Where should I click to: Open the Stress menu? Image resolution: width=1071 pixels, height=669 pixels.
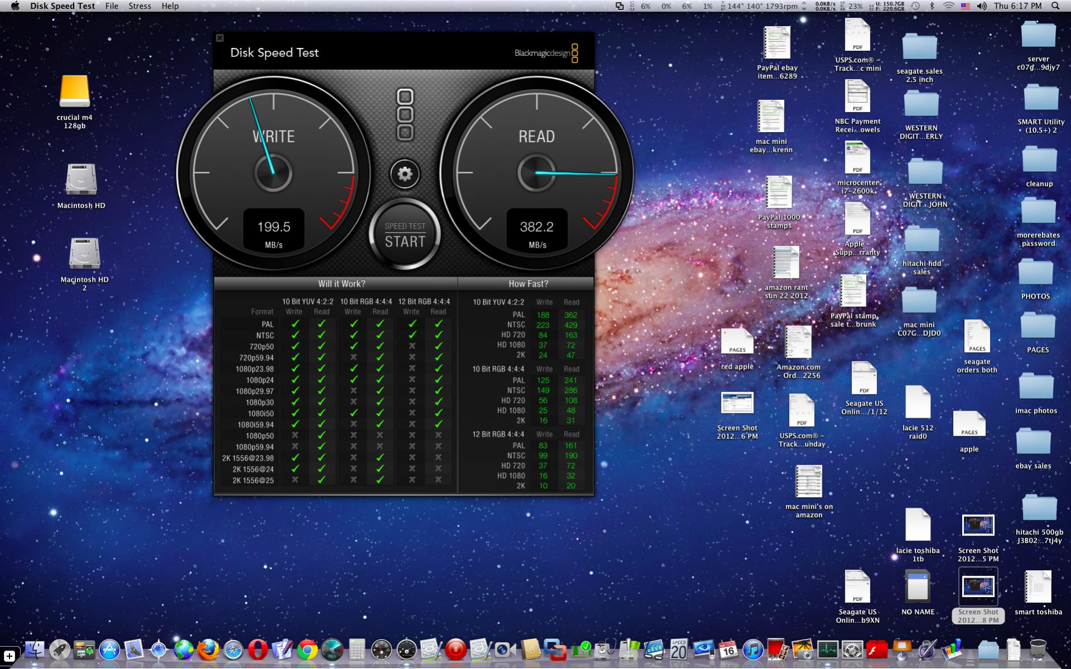(140, 6)
